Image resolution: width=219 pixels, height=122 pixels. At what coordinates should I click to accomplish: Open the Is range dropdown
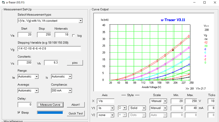click(70, 77)
